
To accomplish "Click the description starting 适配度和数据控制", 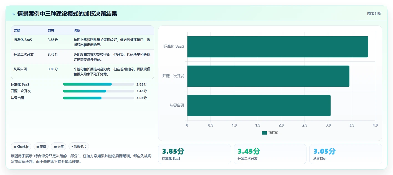I will click(x=112, y=57).
